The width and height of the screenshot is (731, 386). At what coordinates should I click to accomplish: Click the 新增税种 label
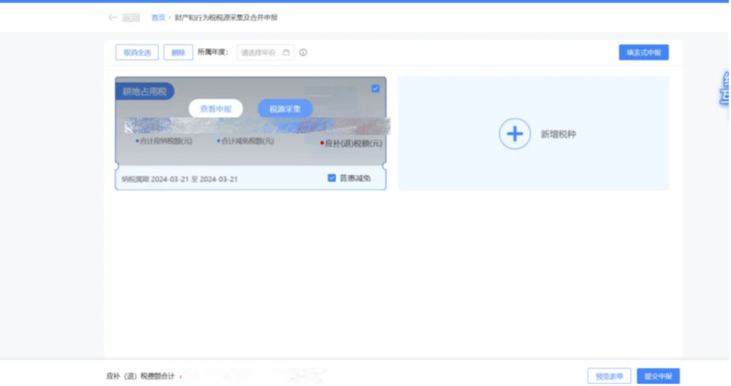click(x=558, y=135)
